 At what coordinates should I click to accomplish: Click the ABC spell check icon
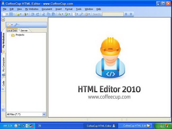click(66, 14)
